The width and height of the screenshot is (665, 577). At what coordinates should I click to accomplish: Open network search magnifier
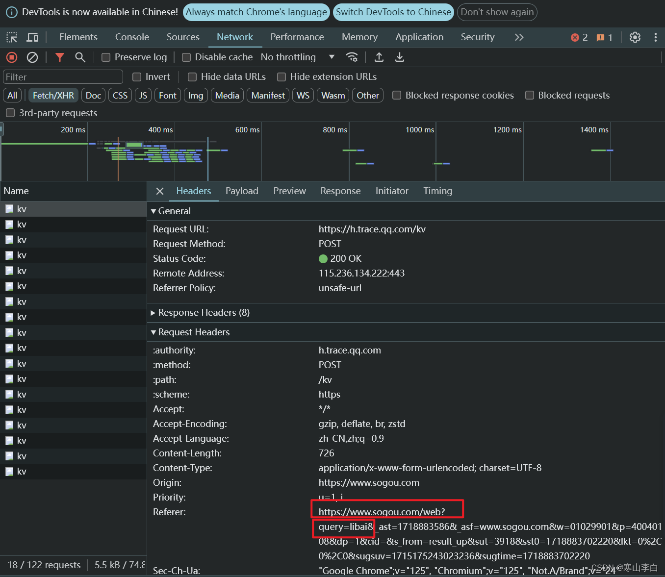pos(80,57)
